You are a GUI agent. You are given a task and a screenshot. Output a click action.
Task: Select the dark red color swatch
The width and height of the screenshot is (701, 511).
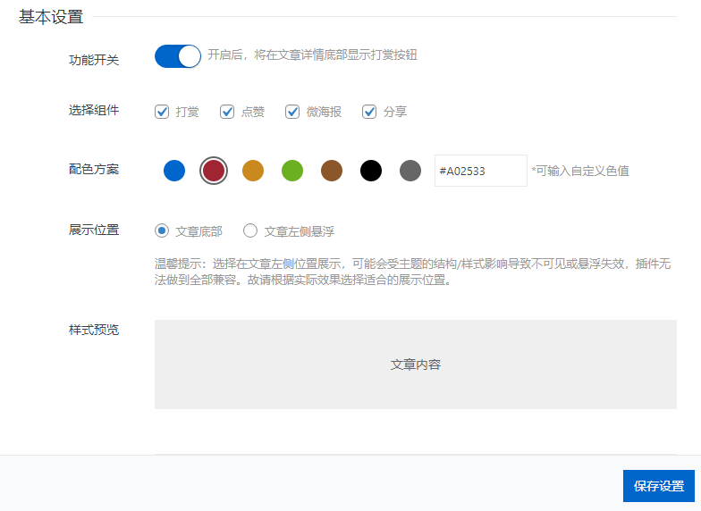pyautogui.click(x=214, y=171)
